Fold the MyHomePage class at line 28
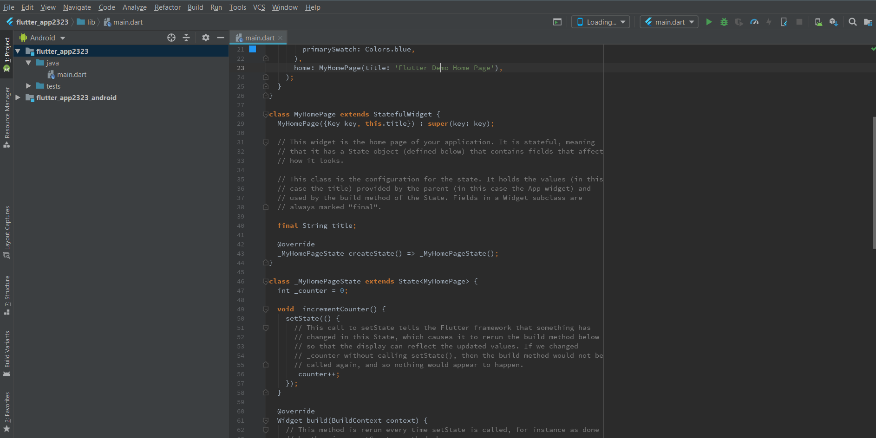Viewport: 876px width, 438px height. pyautogui.click(x=266, y=114)
